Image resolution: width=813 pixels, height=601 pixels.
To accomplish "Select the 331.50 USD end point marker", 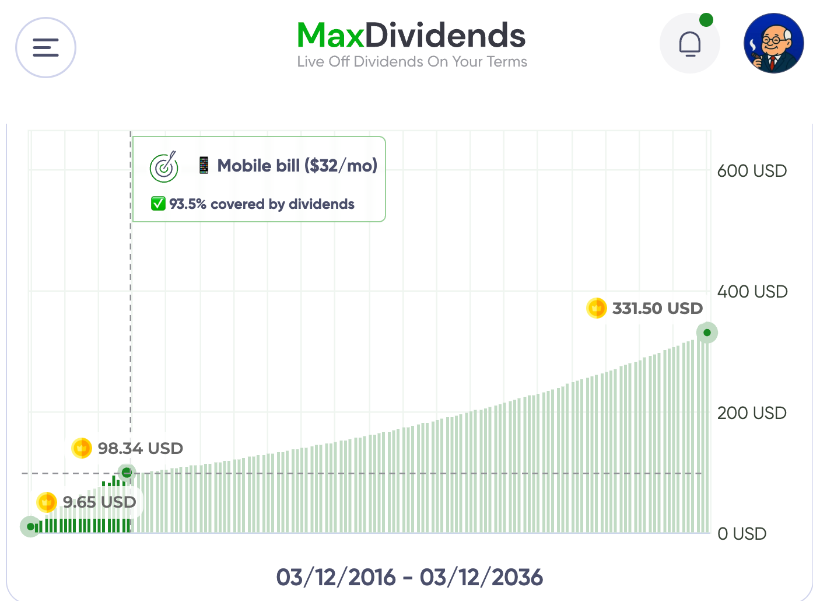I will [x=707, y=333].
